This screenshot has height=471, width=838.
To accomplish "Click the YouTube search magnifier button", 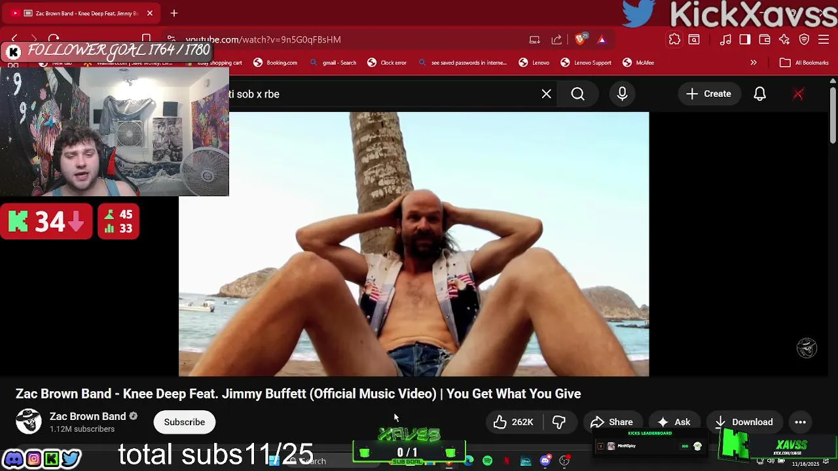I will coord(578,94).
